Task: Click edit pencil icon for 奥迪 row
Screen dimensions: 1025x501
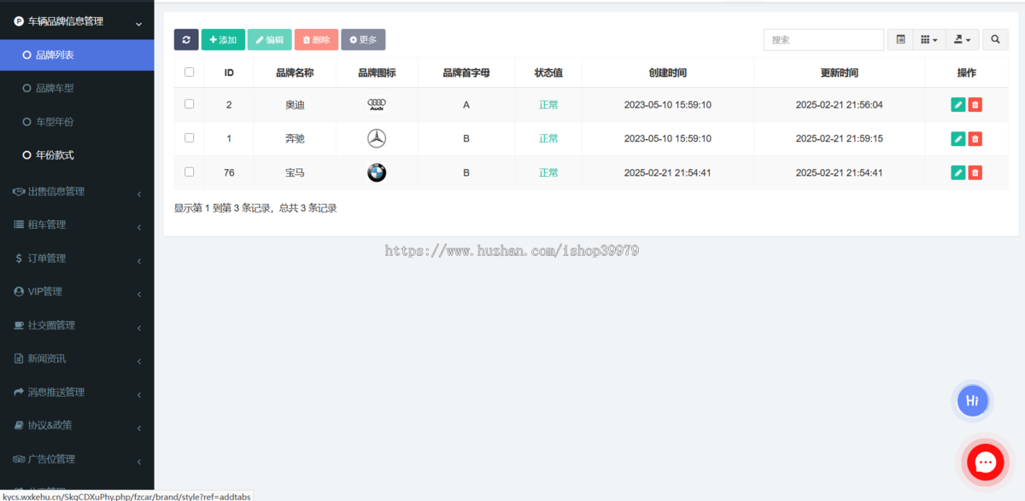Action: (x=958, y=105)
